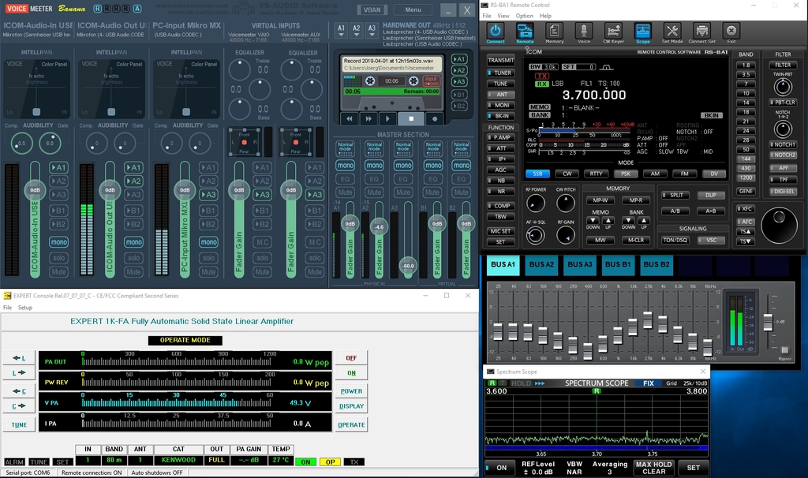The image size is (808, 478).
Task: Start recording on the Voicemeeter cassette recorder
Action: pyautogui.click(x=435, y=118)
